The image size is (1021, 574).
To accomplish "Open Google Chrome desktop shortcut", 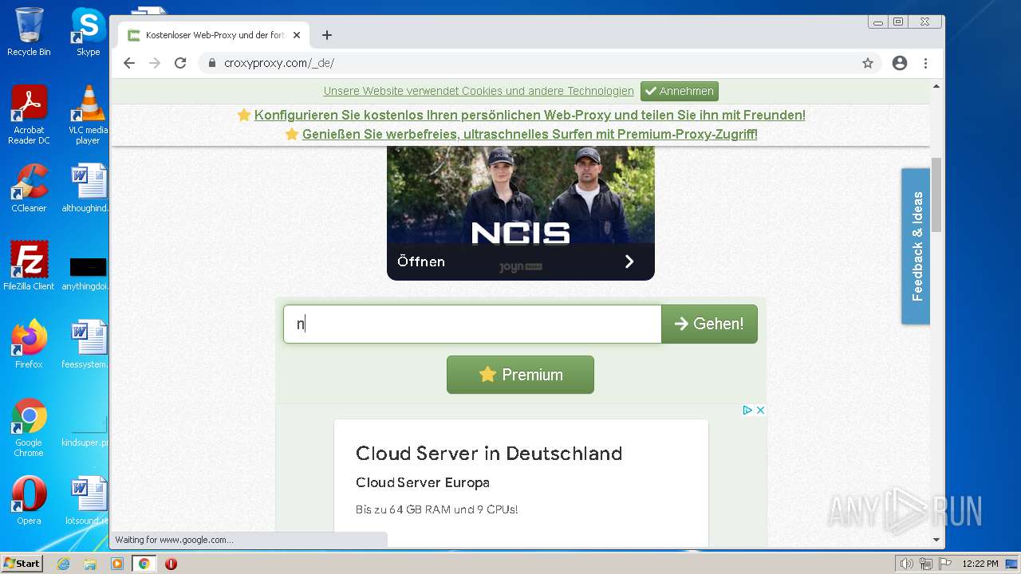I will click(29, 427).
